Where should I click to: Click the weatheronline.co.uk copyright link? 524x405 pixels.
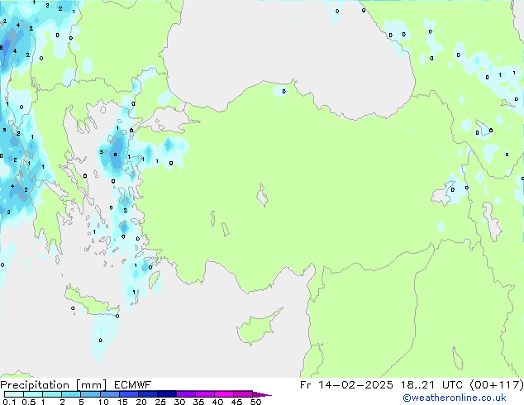click(x=455, y=398)
